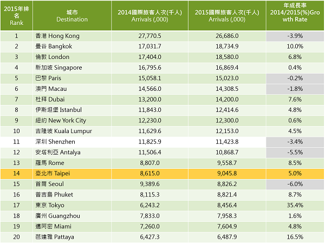Select the 'Hong Kong' destination cell
Image resolution: width=325 pixels, height=244 pixels.
coord(72,36)
